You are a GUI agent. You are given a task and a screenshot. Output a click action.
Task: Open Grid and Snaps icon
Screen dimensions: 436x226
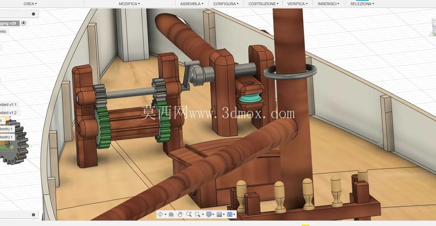tap(219, 214)
